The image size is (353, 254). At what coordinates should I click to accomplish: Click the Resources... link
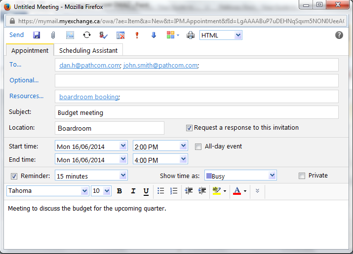click(x=26, y=96)
